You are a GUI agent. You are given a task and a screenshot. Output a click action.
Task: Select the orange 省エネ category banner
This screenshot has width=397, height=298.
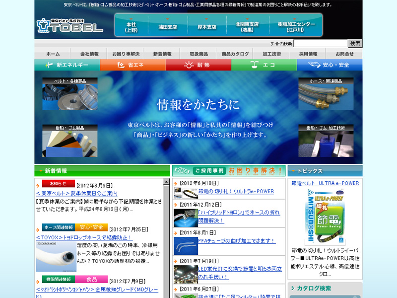pyautogui.click(x=133, y=65)
